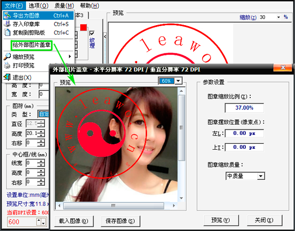Screen dimensions: 295x231
Task: Choose 给外部图片盖章 menu entry
Action: [31, 45]
